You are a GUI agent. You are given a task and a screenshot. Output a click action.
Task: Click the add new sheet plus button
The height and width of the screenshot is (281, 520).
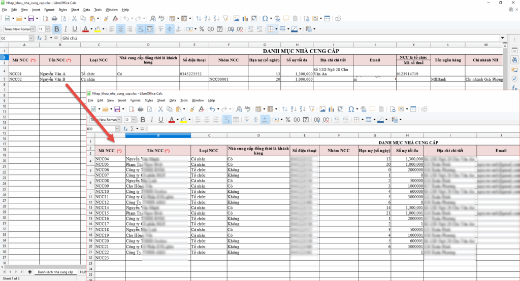[29, 272]
